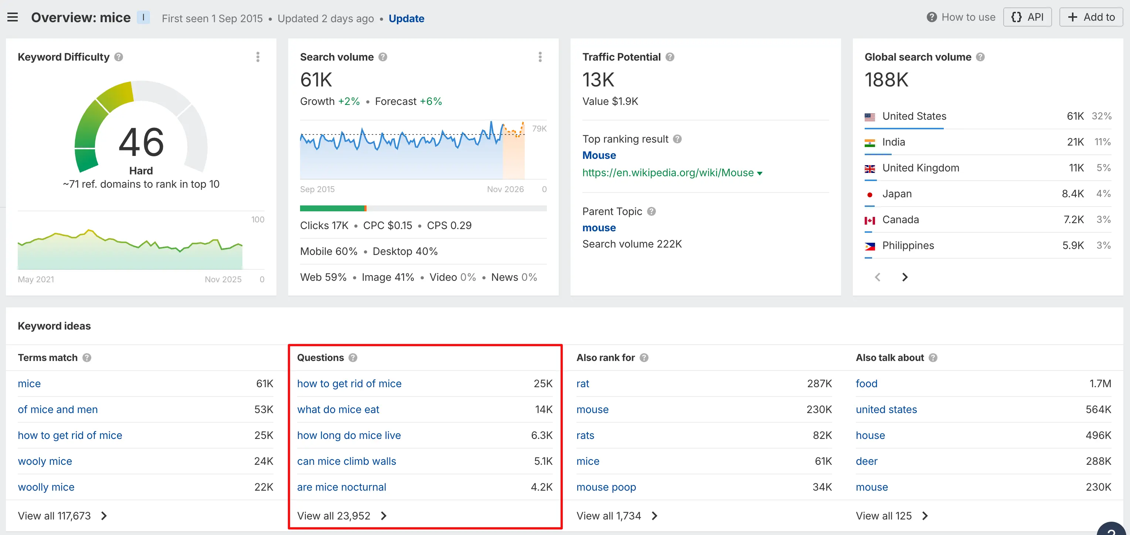
Task: Expand the Wikipedia URL dropdown arrow
Action: coord(760,174)
